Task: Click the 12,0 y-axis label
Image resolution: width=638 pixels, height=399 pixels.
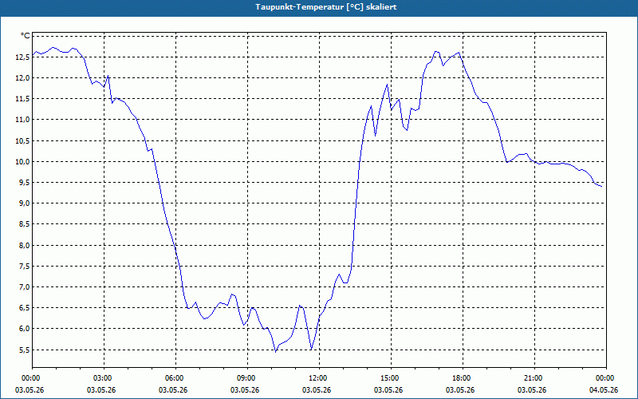Action: pos(22,78)
